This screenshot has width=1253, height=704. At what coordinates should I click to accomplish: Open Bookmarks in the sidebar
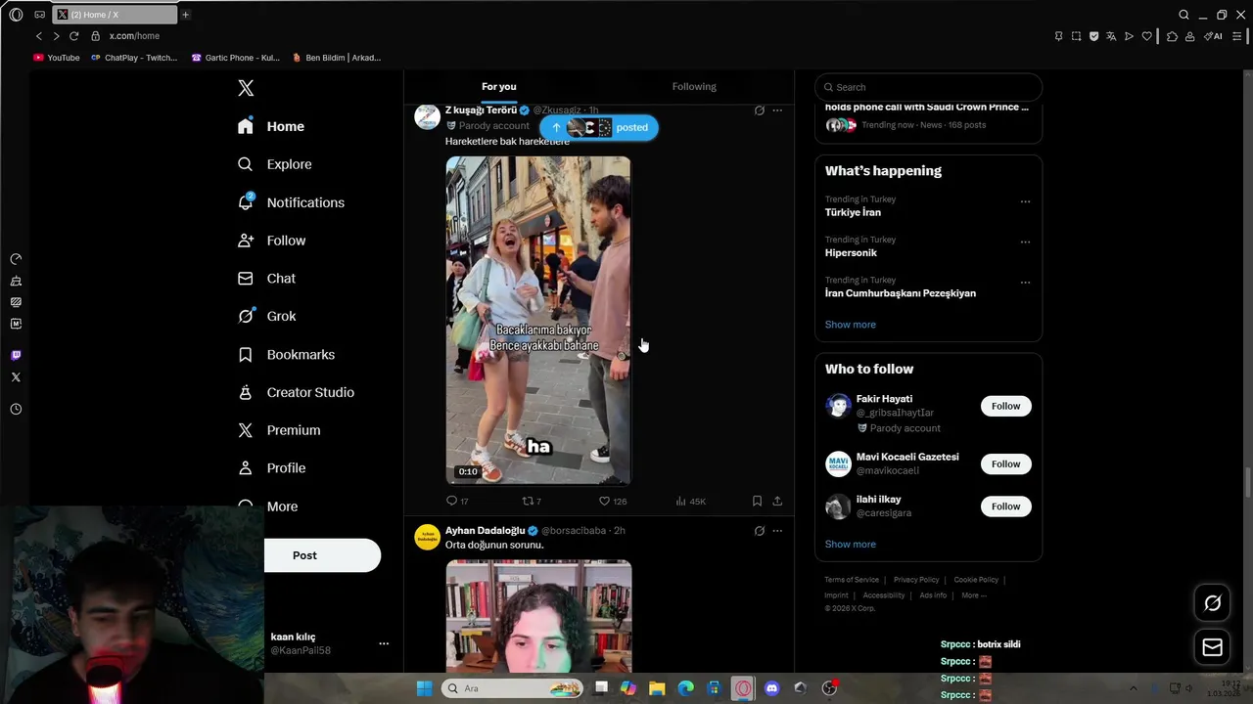click(286, 354)
